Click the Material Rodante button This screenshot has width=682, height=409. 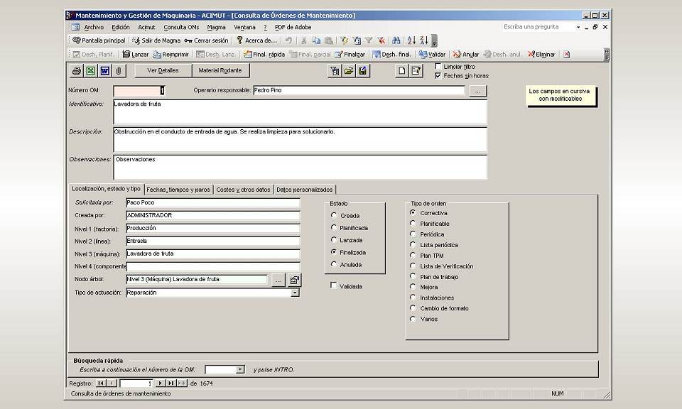pyautogui.click(x=220, y=70)
